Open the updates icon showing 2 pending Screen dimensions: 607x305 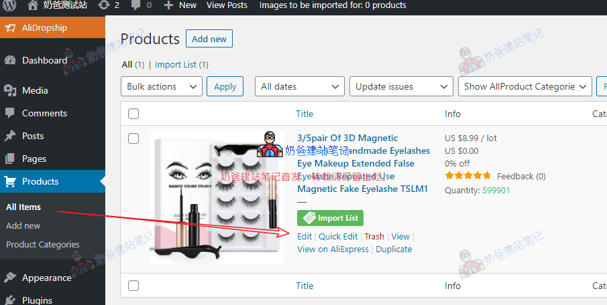point(103,5)
